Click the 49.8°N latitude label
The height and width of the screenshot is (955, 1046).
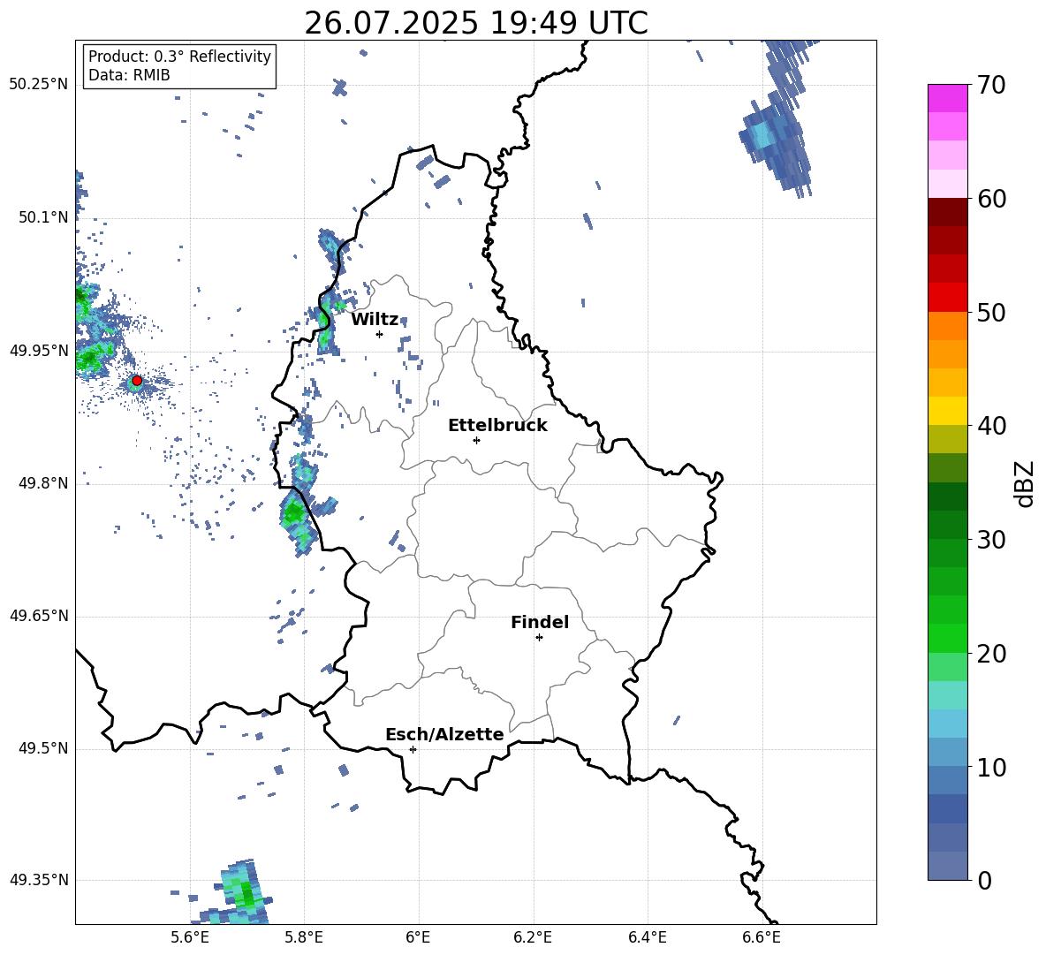43,483
